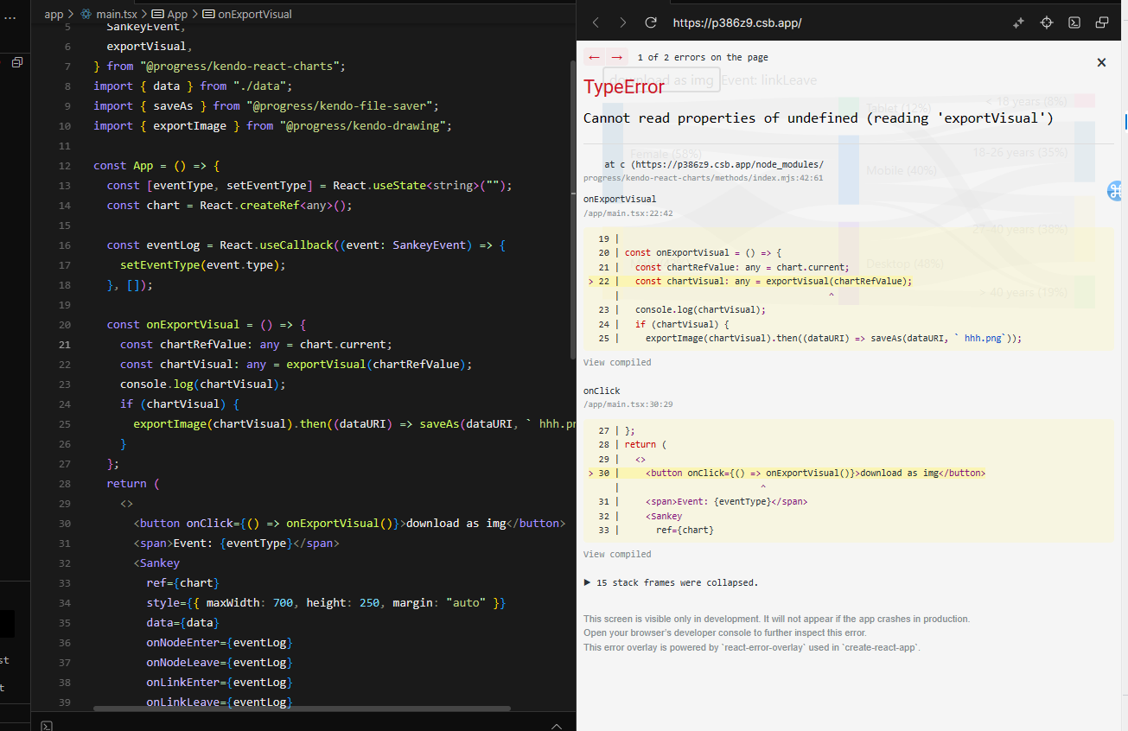Open preview in new window icon
This screenshot has width=1128, height=731.
[1101, 22]
